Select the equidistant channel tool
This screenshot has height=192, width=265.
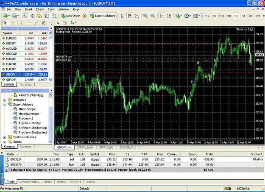point(43,23)
